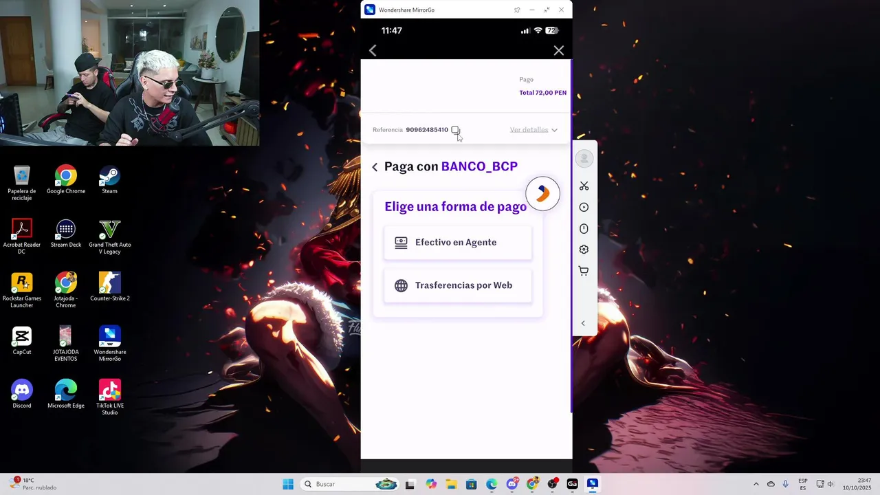Open Discord from the taskbar

(x=511, y=484)
